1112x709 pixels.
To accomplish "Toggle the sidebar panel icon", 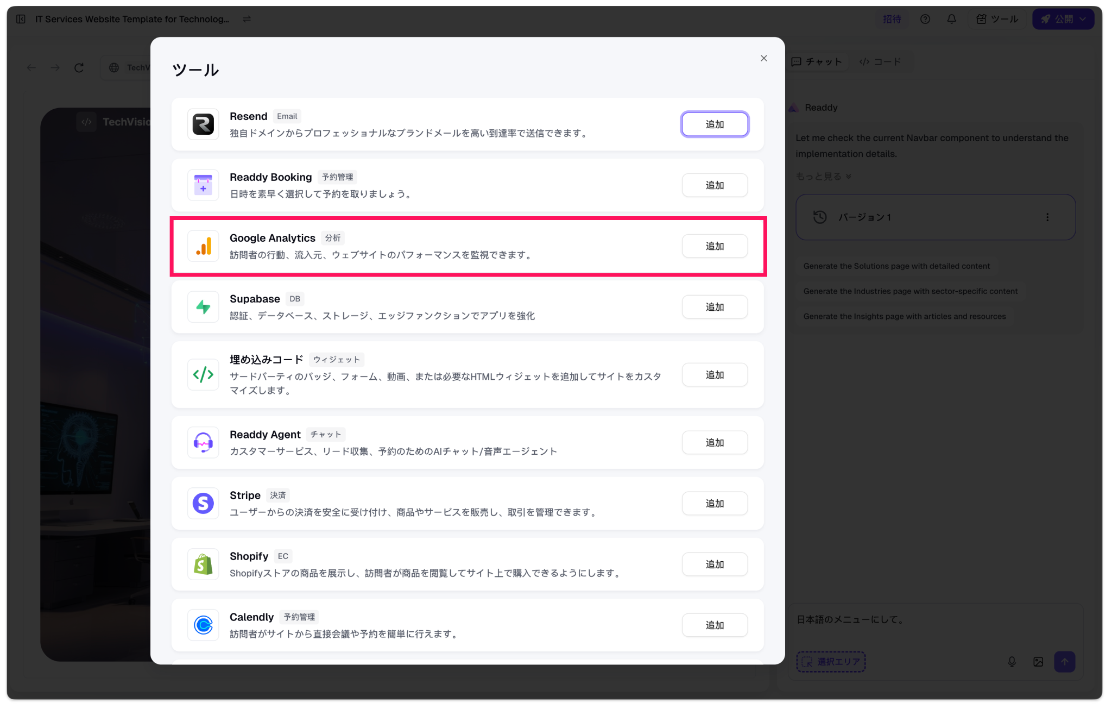I will 21,19.
